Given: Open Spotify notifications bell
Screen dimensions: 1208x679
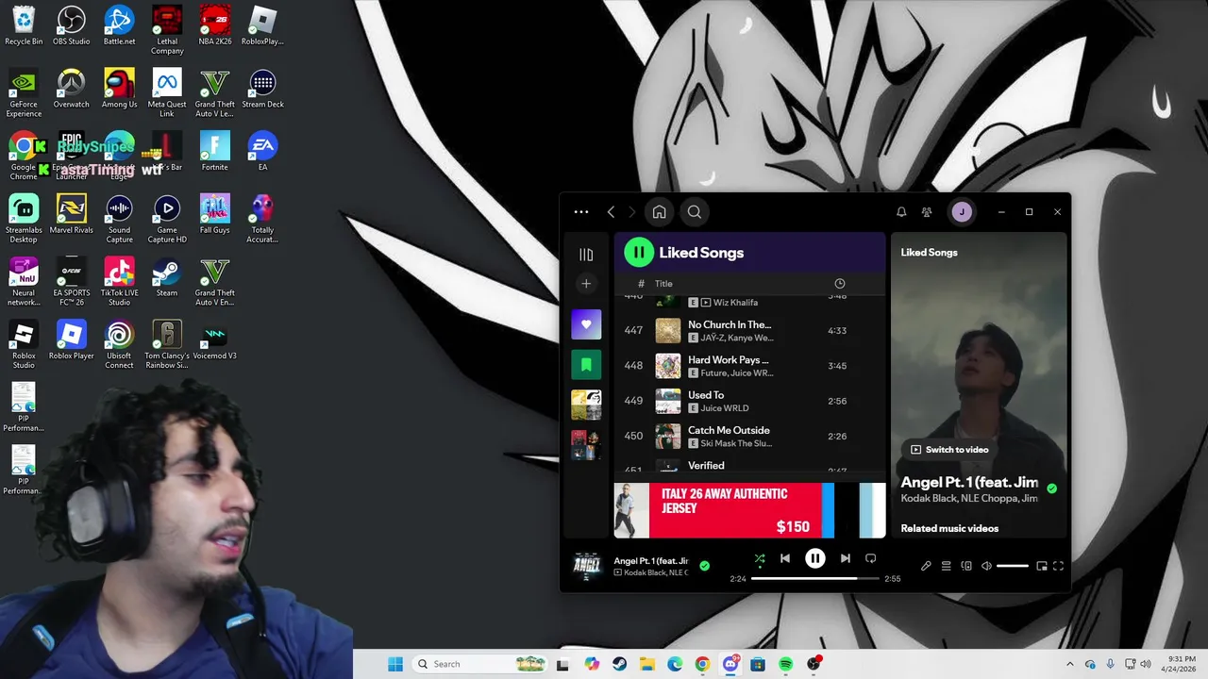Looking at the screenshot, I should point(901,212).
